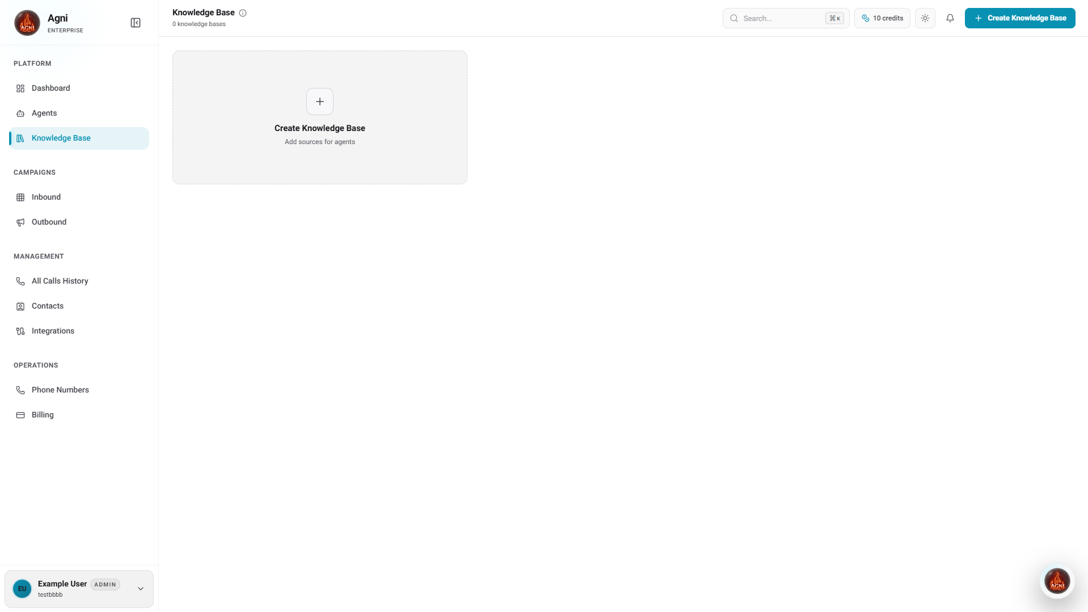Image resolution: width=1088 pixels, height=612 pixels.
Task: Click the Dashboard grid icon
Action: pyautogui.click(x=20, y=88)
